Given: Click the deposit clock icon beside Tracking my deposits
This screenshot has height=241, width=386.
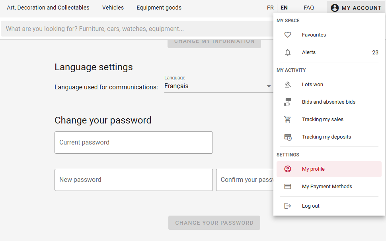Looking at the screenshot, I should 288,137.
